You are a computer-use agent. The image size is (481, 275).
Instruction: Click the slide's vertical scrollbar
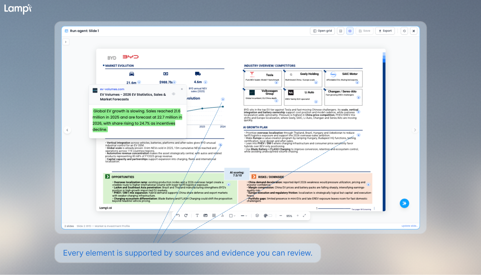coord(384,132)
